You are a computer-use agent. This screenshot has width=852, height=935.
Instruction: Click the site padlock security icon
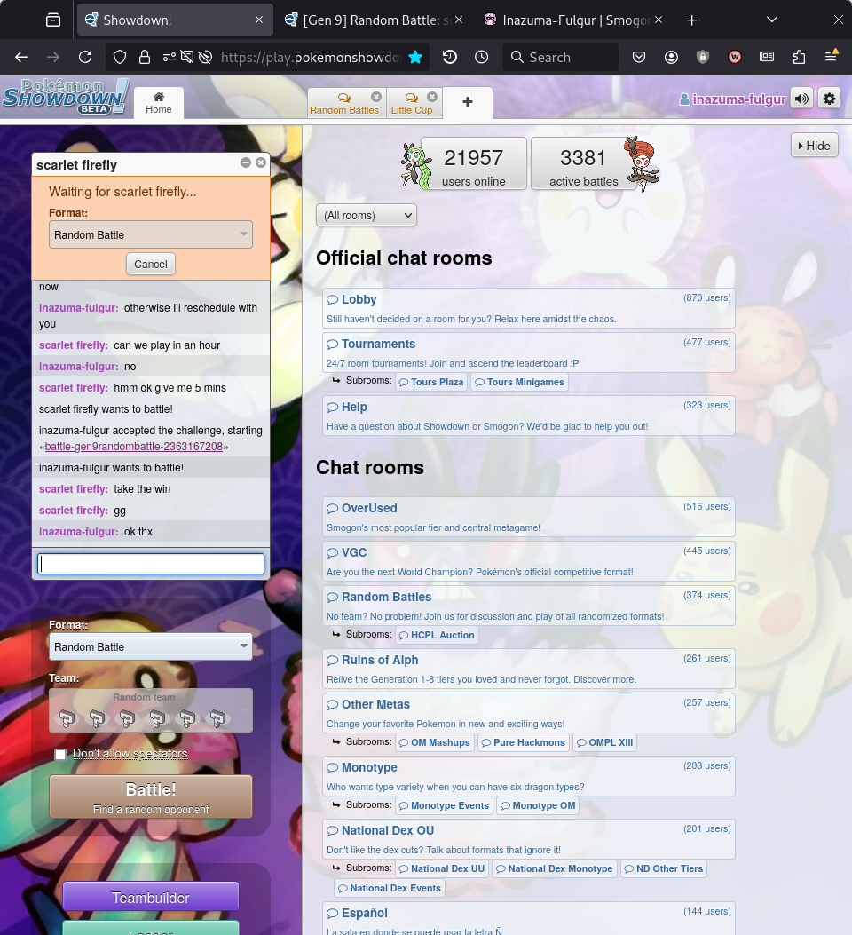point(144,57)
